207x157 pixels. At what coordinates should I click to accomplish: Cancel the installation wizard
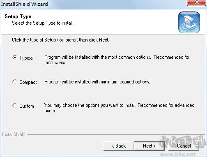point(184,146)
